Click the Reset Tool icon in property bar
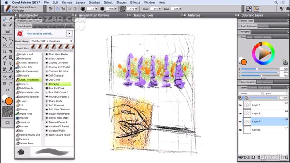This screenshot has width=290, height=163. tap(51, 9)
